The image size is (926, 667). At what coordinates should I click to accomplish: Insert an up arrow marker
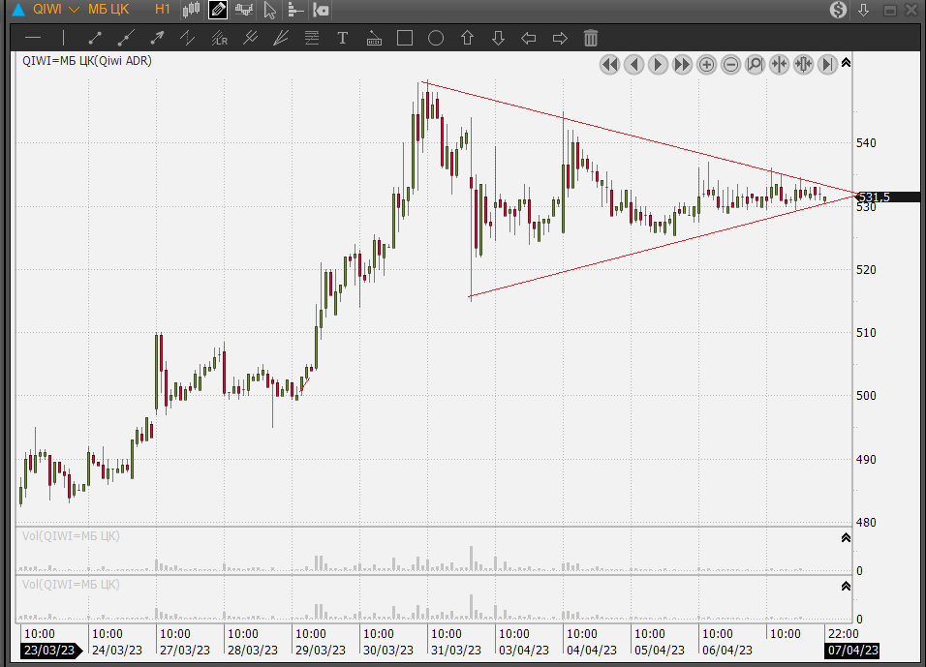click(x=467, y=39)
